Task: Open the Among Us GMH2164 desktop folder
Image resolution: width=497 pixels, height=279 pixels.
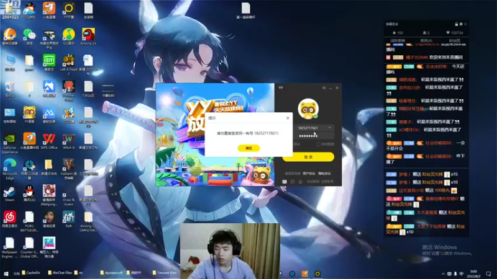Action: point(88,221)
